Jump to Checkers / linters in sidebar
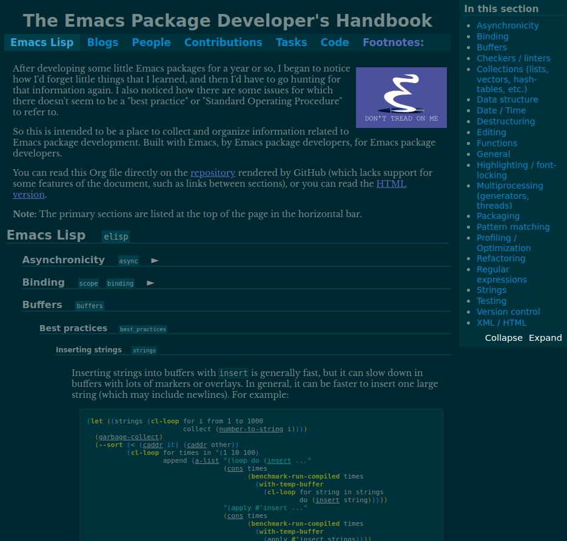 (x=513, y=58)
